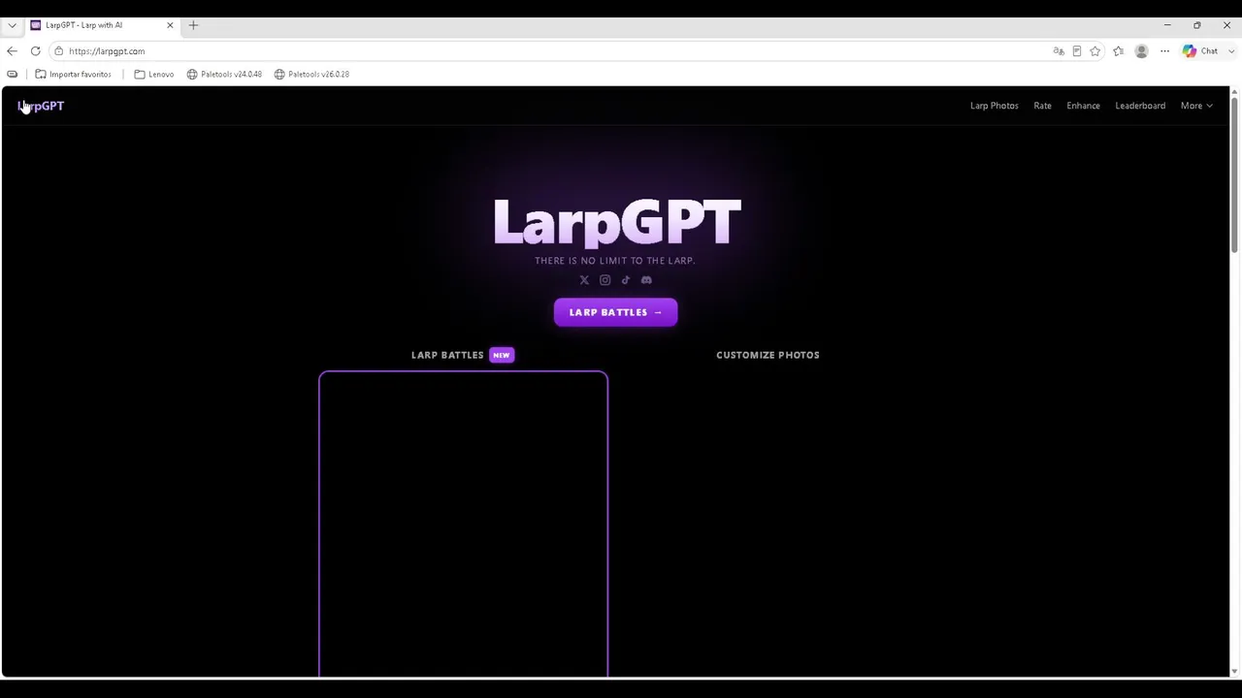Expand the dropdown arrow beside Chat
The width and height of the screenshot is (1242, 698).
tap(1230, 51)
